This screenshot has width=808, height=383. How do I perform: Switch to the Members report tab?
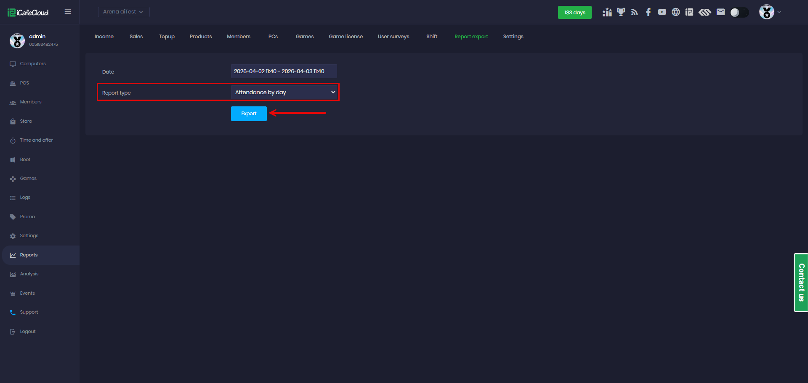point(239,37)
